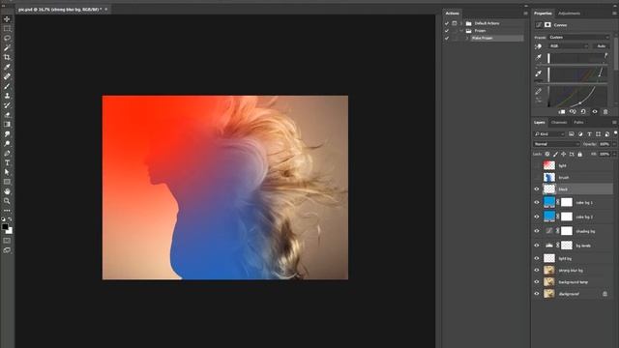619x348 pixels.
Task: Select the Healing Brush tool
Action: point(7,76)
